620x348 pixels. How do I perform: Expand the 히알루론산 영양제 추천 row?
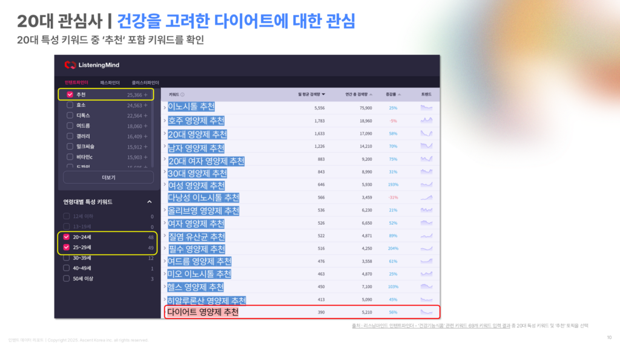pyautogui.click(x=165, y=300)
